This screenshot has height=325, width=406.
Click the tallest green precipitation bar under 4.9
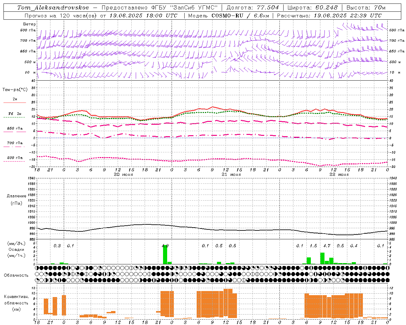pyautogui.click(x=165, y=255)
